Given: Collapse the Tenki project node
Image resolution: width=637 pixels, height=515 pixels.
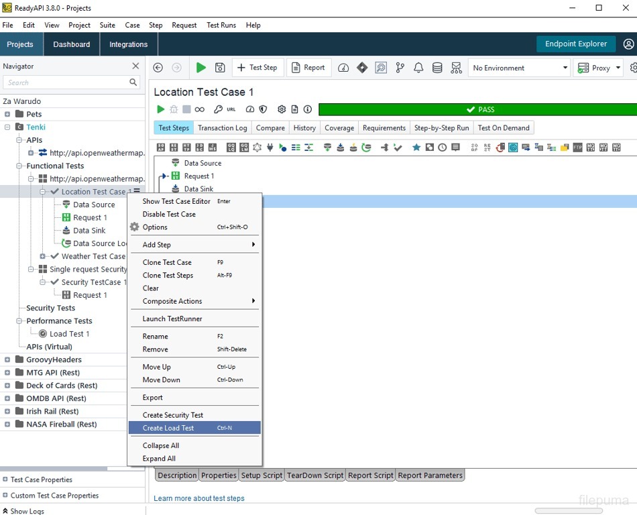Looking at the screenshot, I should pyautogui.click(x=7, y=127).
